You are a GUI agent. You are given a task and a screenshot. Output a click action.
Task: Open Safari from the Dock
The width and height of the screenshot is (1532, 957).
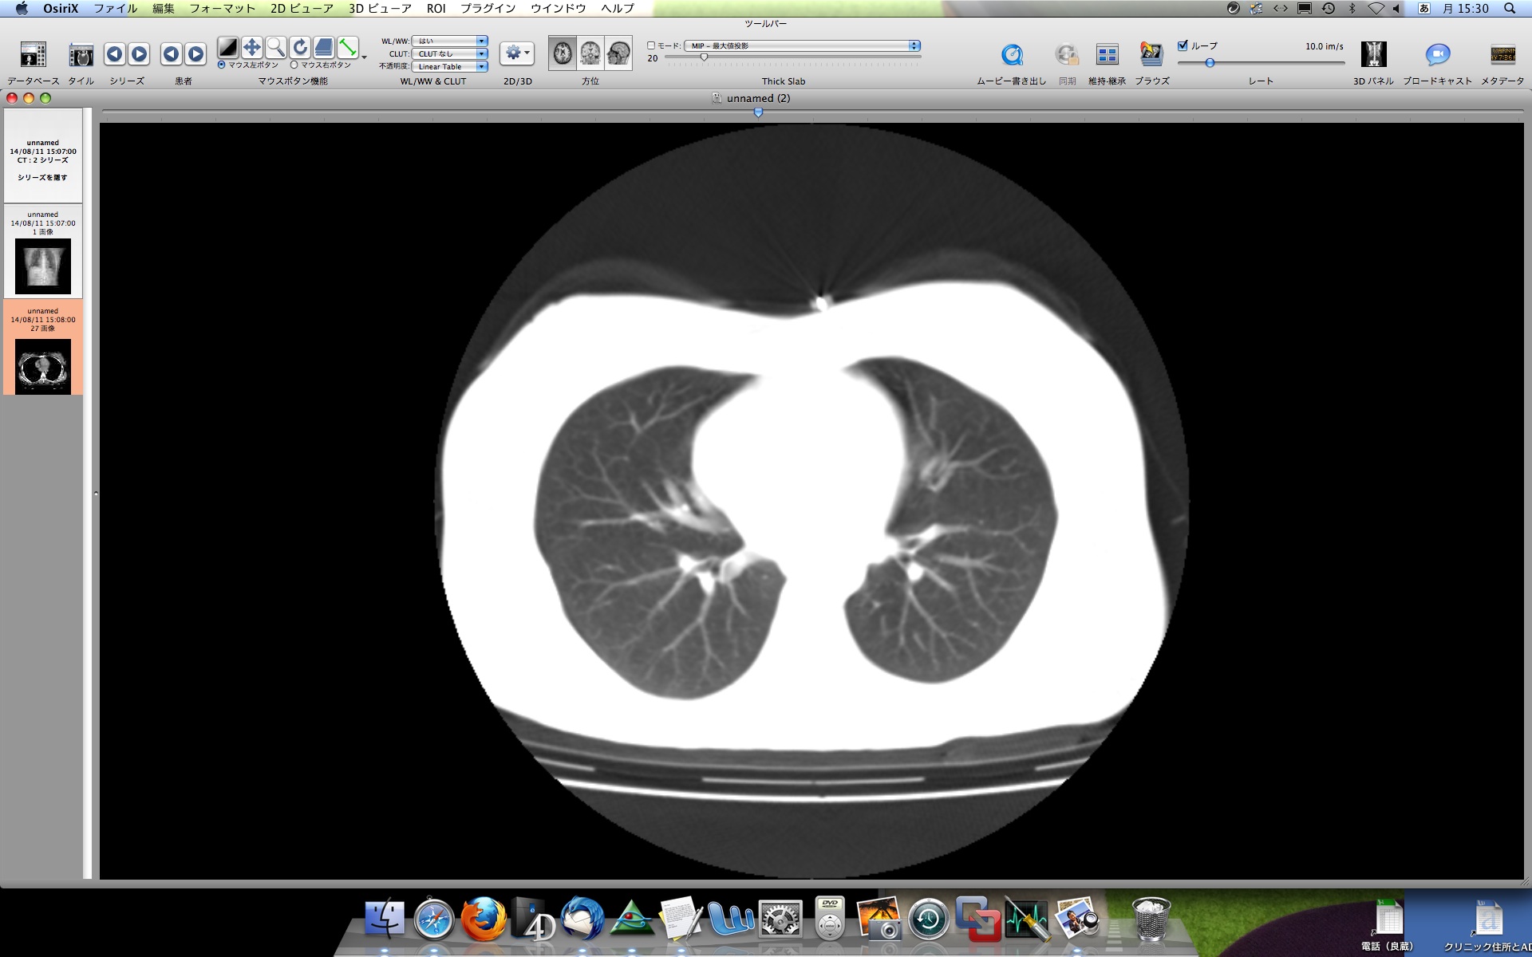point(434,920)
